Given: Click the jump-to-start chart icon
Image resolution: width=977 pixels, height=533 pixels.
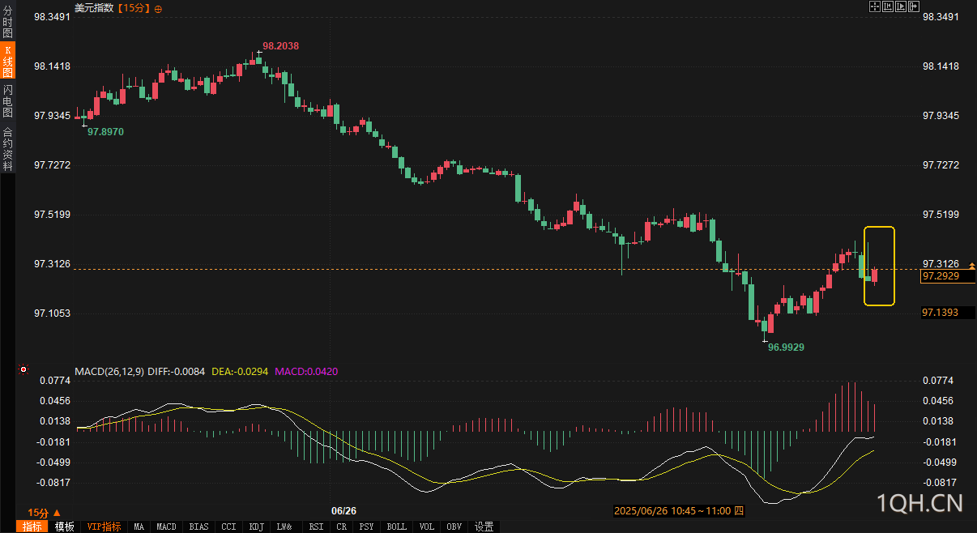Looking at the screenshot, I should [x=888, y=6].
